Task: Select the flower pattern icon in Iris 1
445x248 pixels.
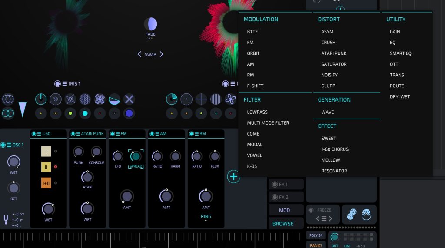Action: click(100, 99)
